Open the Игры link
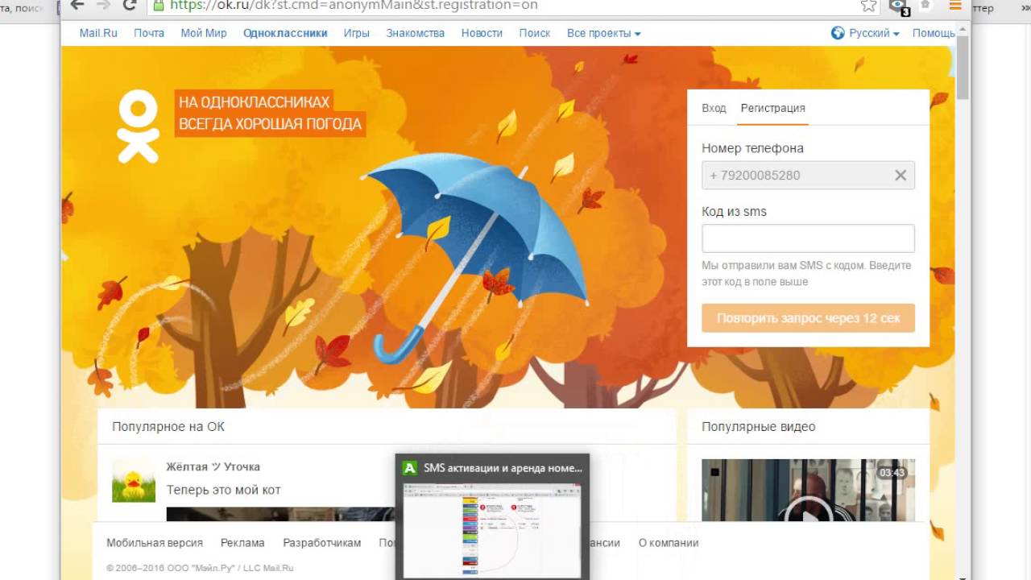Image resolution: width=1031 pixels, height=580 pixels. click(x=357, y=33)
